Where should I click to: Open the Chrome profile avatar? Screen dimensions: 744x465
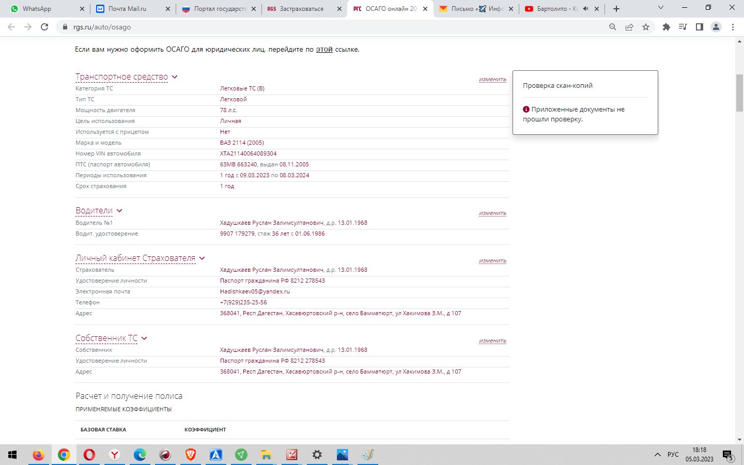(716, 27)
